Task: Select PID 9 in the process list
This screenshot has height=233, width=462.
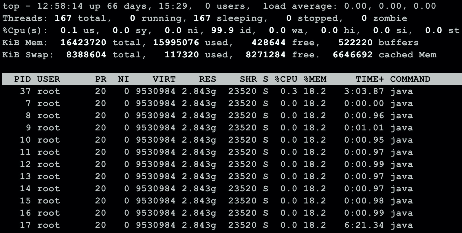Action: 28,128
